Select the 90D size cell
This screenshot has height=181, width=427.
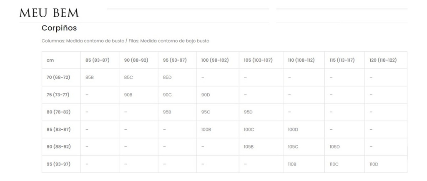point(206,95)
